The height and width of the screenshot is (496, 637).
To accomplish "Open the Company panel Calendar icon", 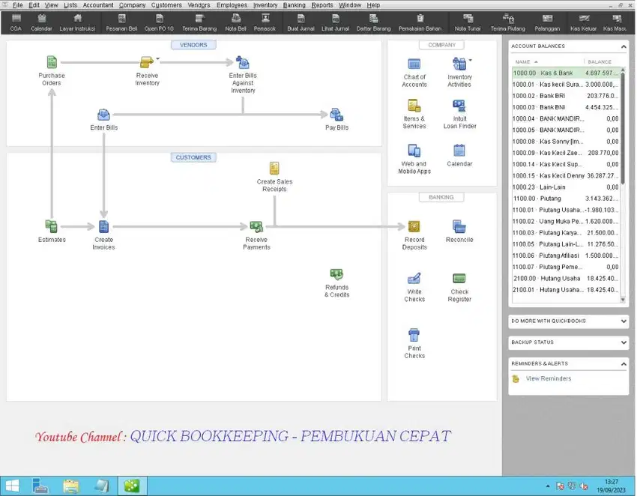I will pyautogui.click(x=459, y=151).
